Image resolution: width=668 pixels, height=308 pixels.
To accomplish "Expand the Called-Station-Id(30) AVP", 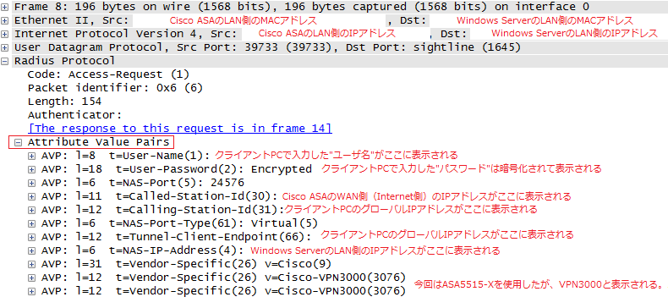I will point(31,196).
